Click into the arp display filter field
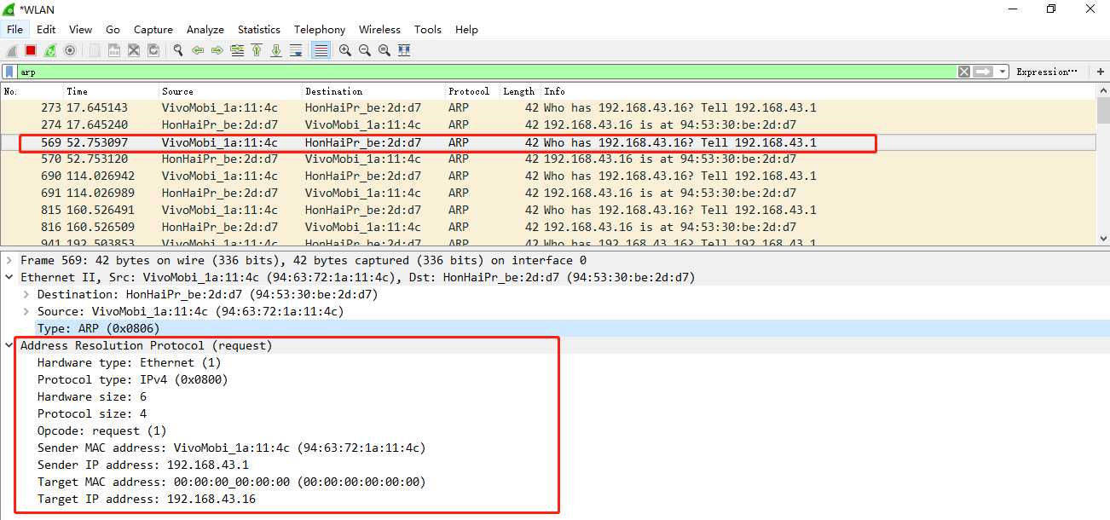The height and width of the screenshot is (520, 1110). [486, 72]
